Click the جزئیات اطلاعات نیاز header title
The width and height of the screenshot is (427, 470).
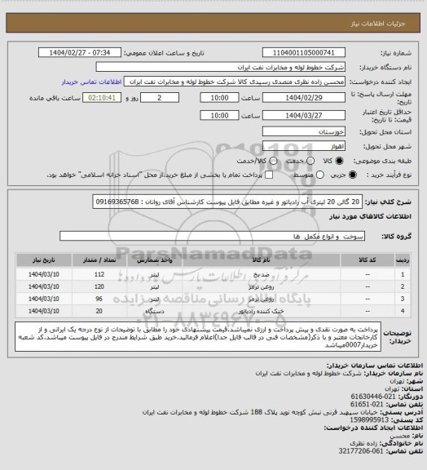pos(378,24)
